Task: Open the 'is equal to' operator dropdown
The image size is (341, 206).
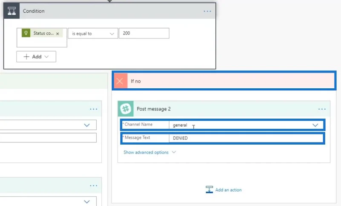Action: click(x=93, y=34)
